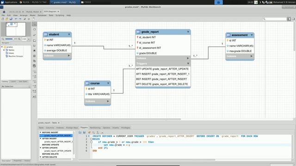This screenshot has height=166, width=296.
Task: Collapse Triggers section of grade_report table
Action: pos(188,64)
